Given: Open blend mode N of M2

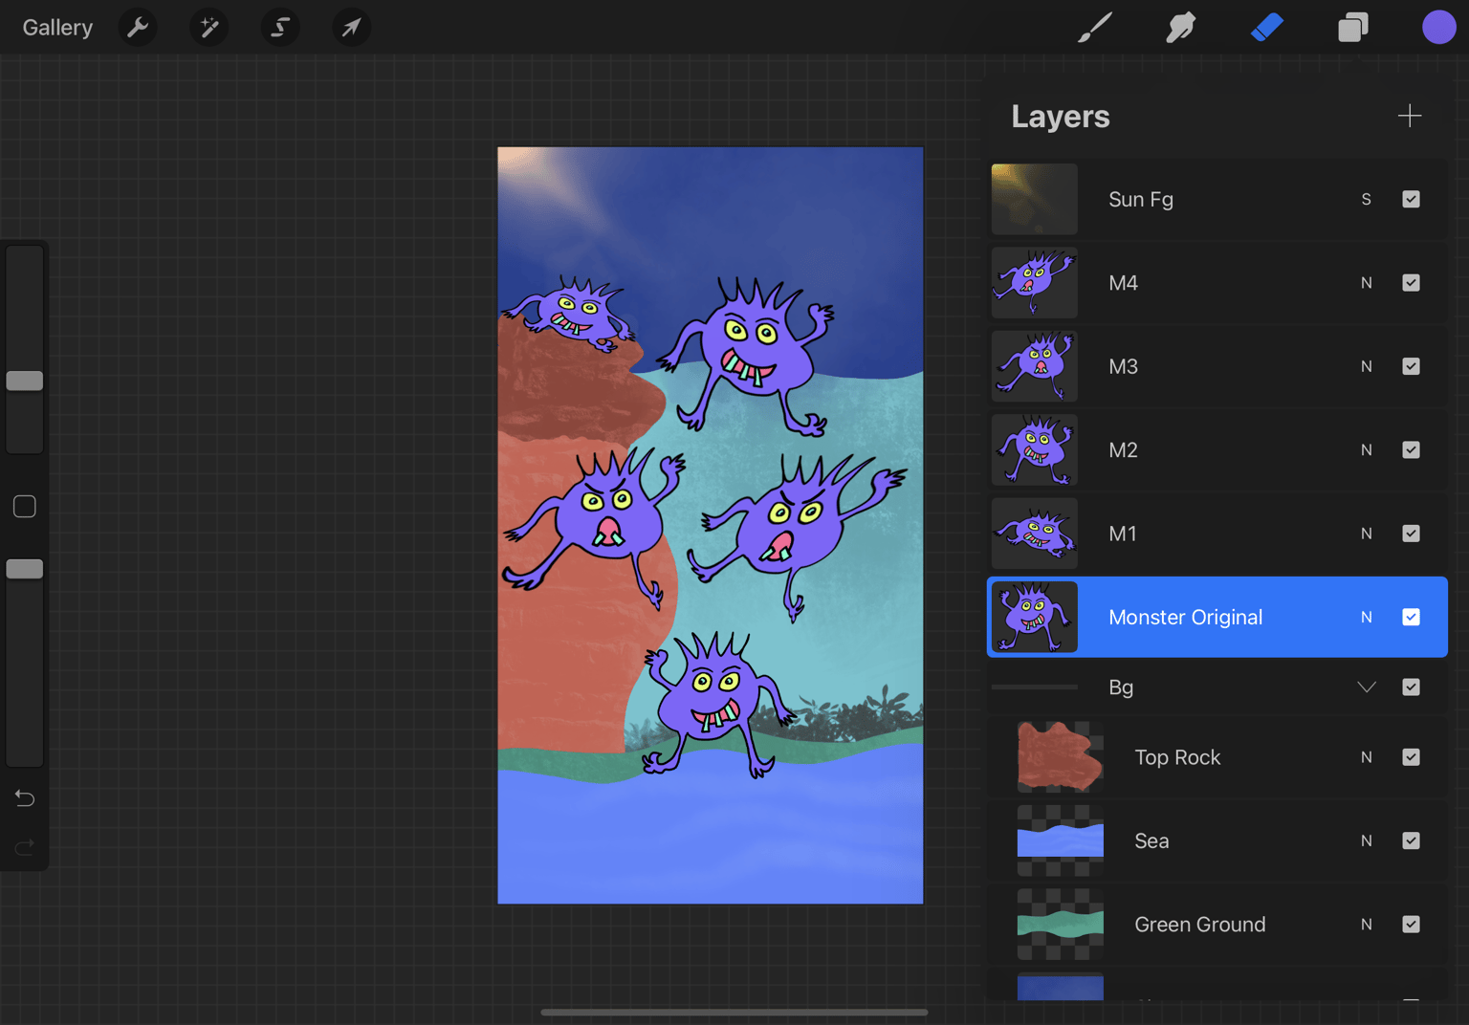Looking at the screenshot, I should 1367,449.
